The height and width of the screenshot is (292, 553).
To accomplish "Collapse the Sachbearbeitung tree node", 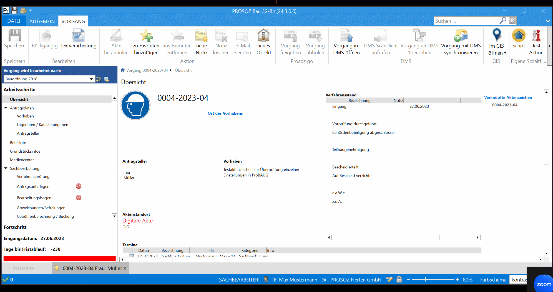I will (6, 168).
